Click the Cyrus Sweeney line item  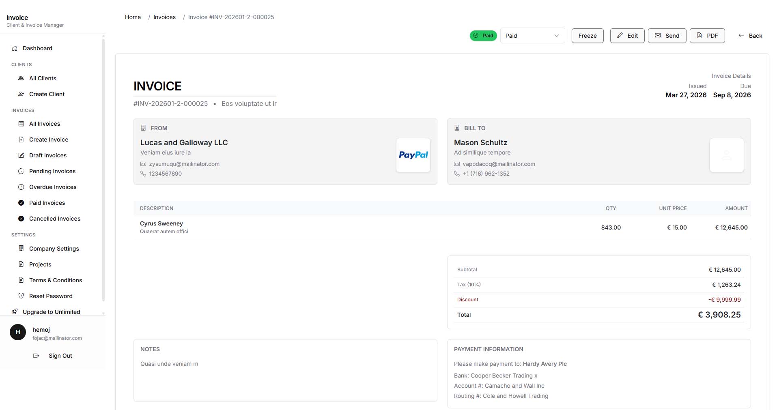(442, 228)
